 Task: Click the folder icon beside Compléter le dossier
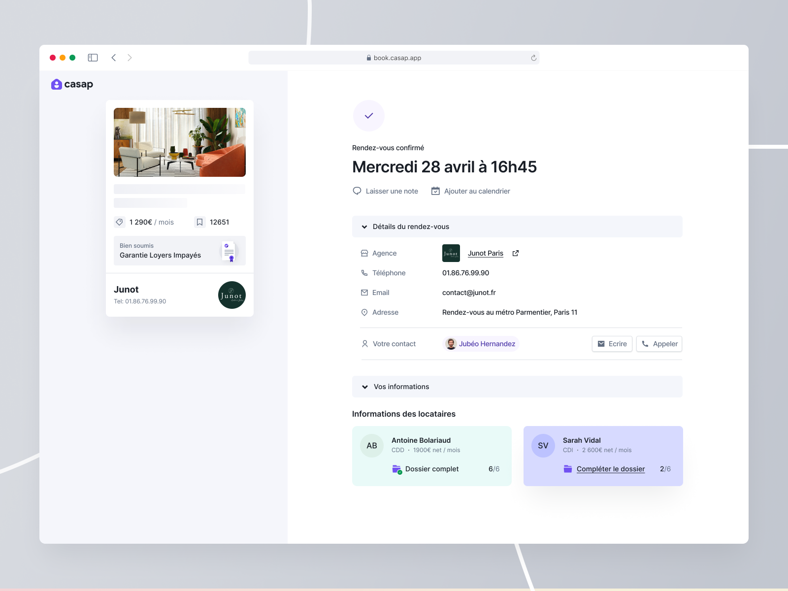pos(568,469)
